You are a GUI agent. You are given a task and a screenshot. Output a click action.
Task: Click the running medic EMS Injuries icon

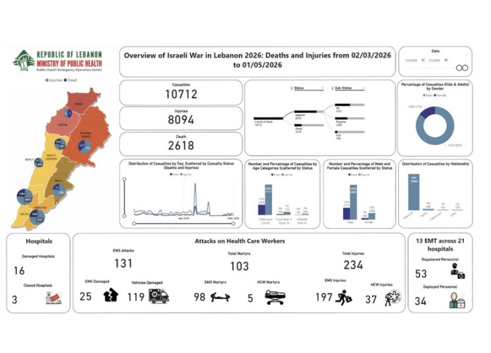pyautogui.click(x=344, y=298)
